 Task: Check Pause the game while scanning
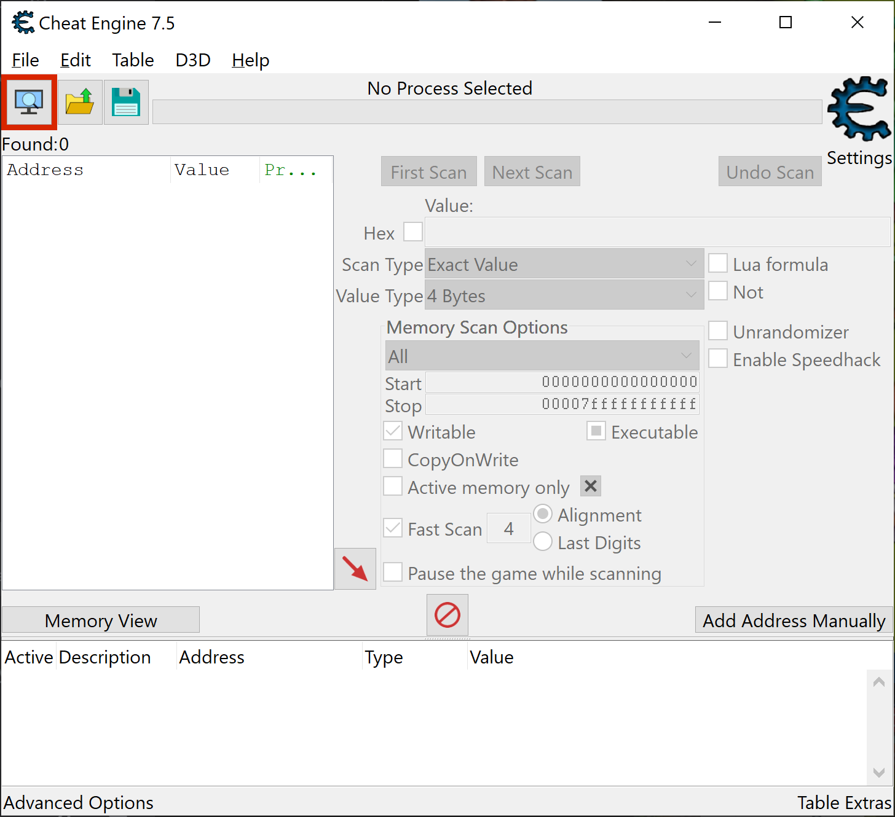click(393, 573)
